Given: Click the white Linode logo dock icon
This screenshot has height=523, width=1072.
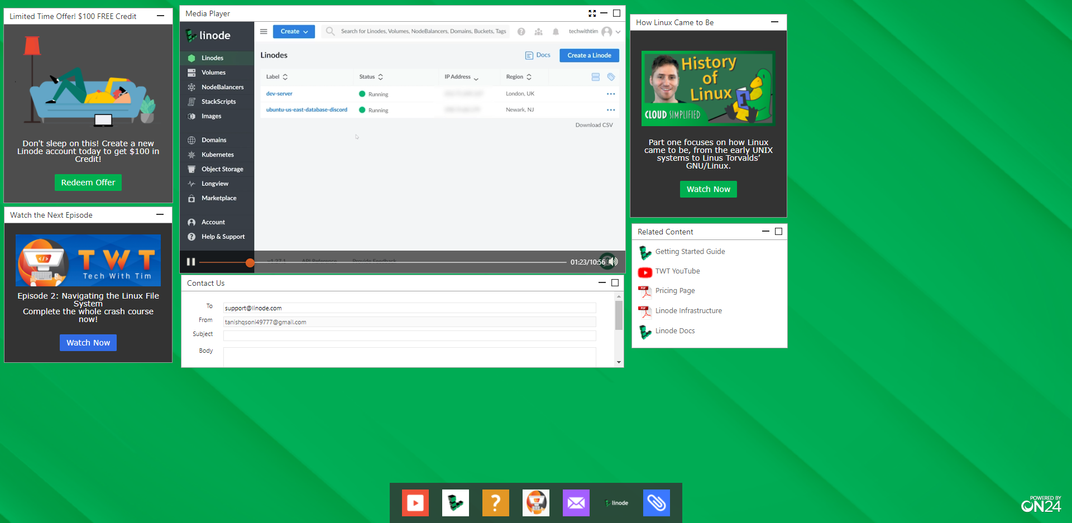Looking at the screenshot, I should [x=456, y=503].
